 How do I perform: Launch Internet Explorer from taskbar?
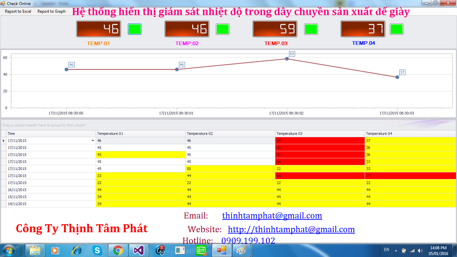pyautogui.click(x=77, y=250)
